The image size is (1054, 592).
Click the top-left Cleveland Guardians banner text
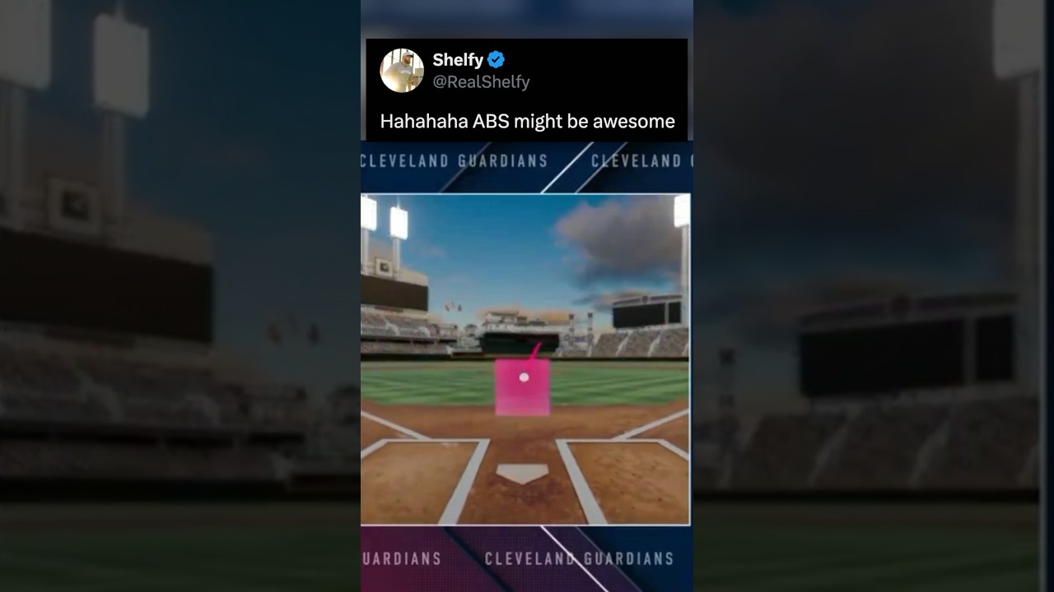[455, 160]
